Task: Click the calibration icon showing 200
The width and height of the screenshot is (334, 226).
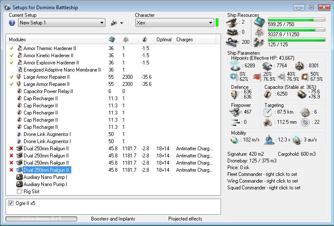Action: tap(233, 42)
